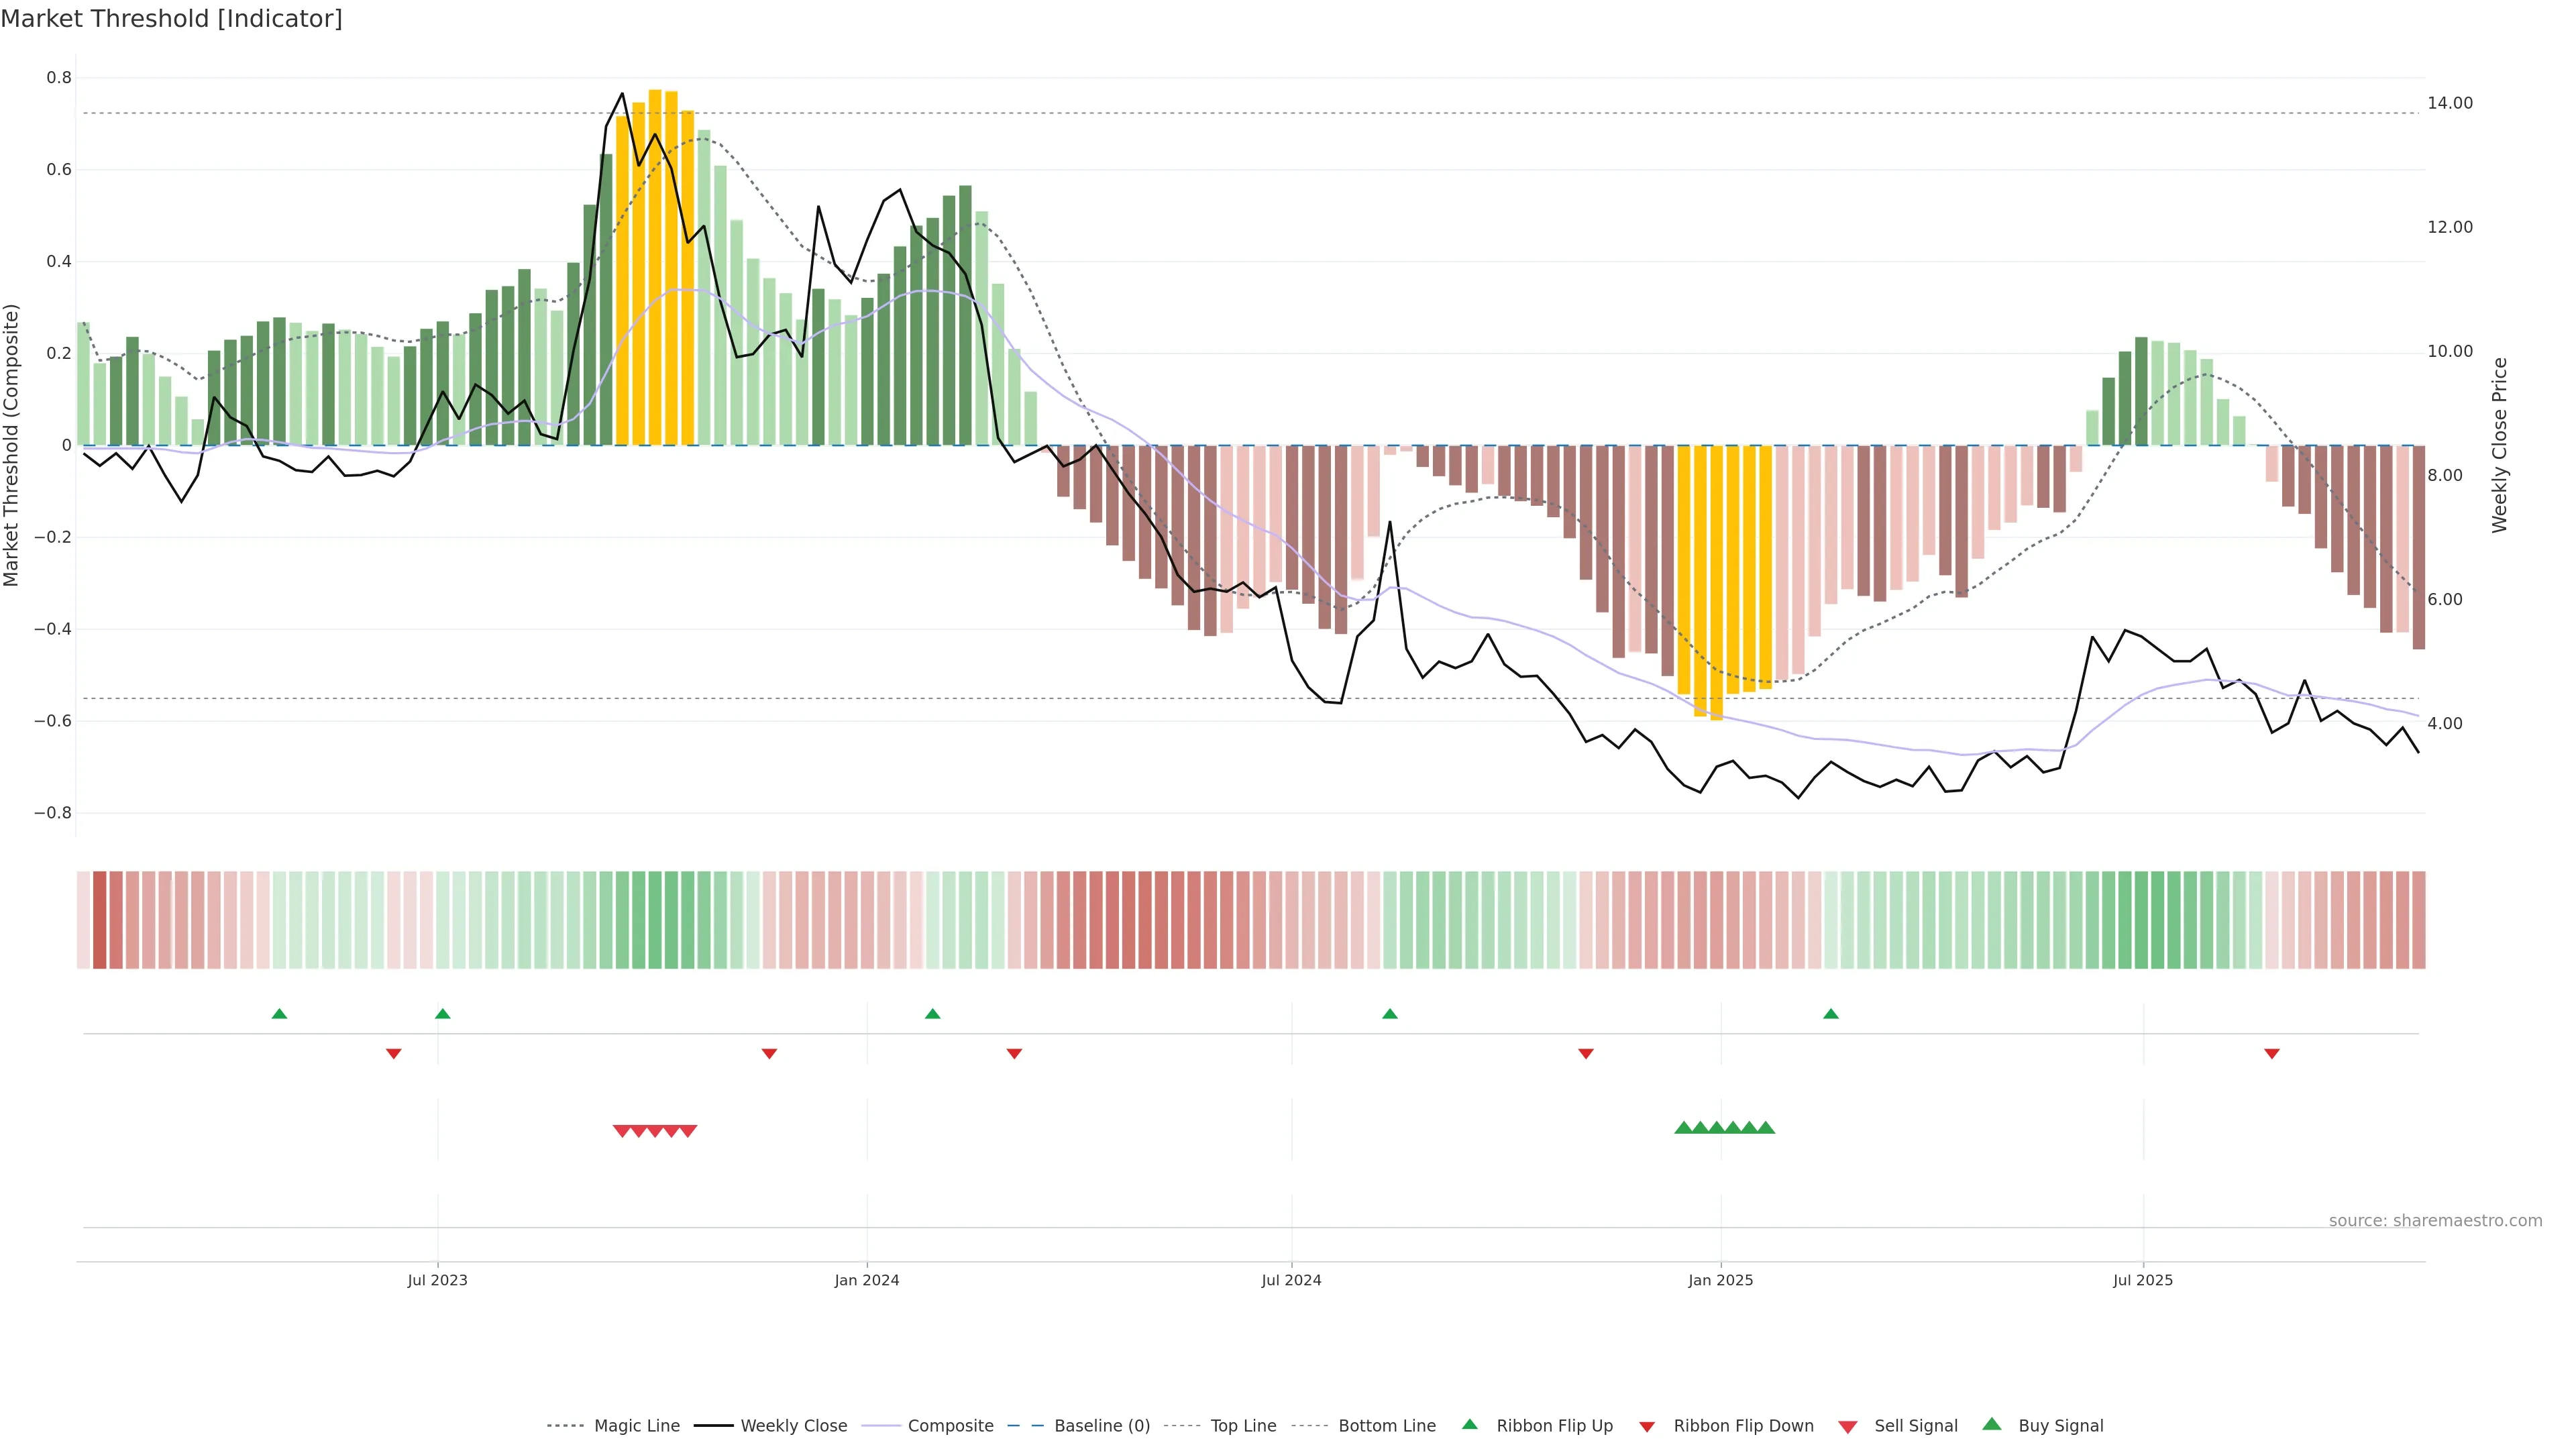Click the last red ribbon flip down marker

tap(2272, 1053)
